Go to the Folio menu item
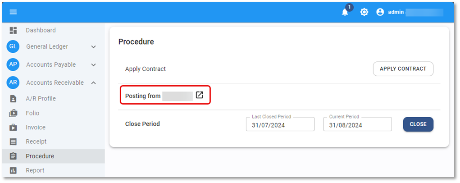 coord(32,113)
